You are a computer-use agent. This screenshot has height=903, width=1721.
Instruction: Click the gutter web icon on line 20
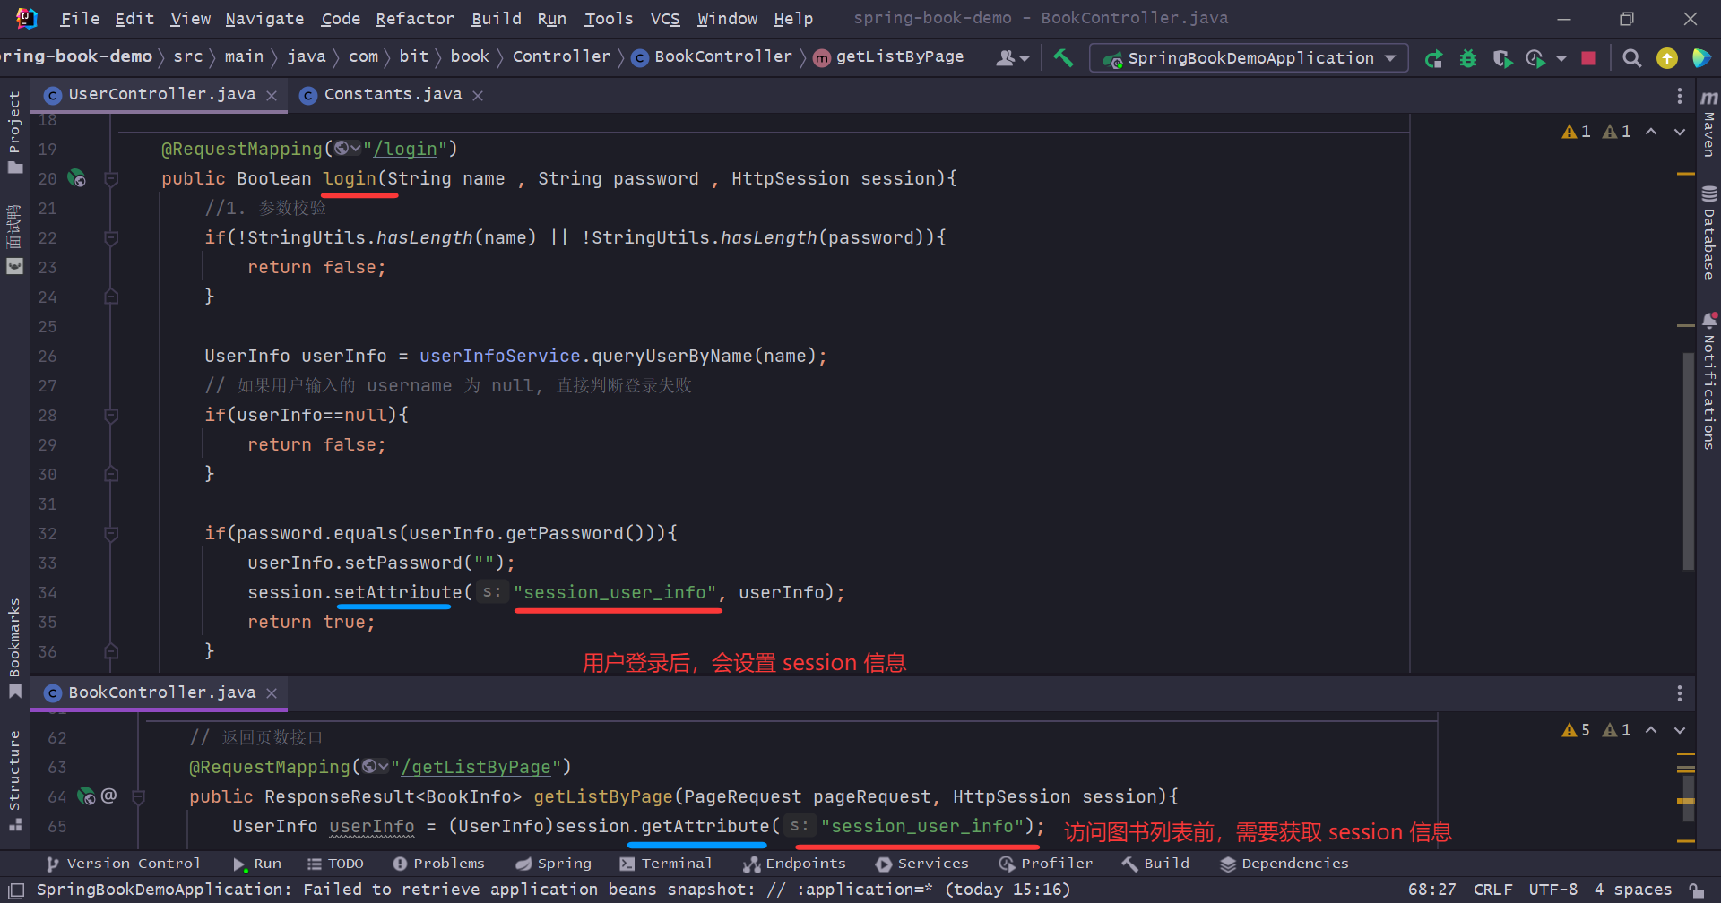77,178
